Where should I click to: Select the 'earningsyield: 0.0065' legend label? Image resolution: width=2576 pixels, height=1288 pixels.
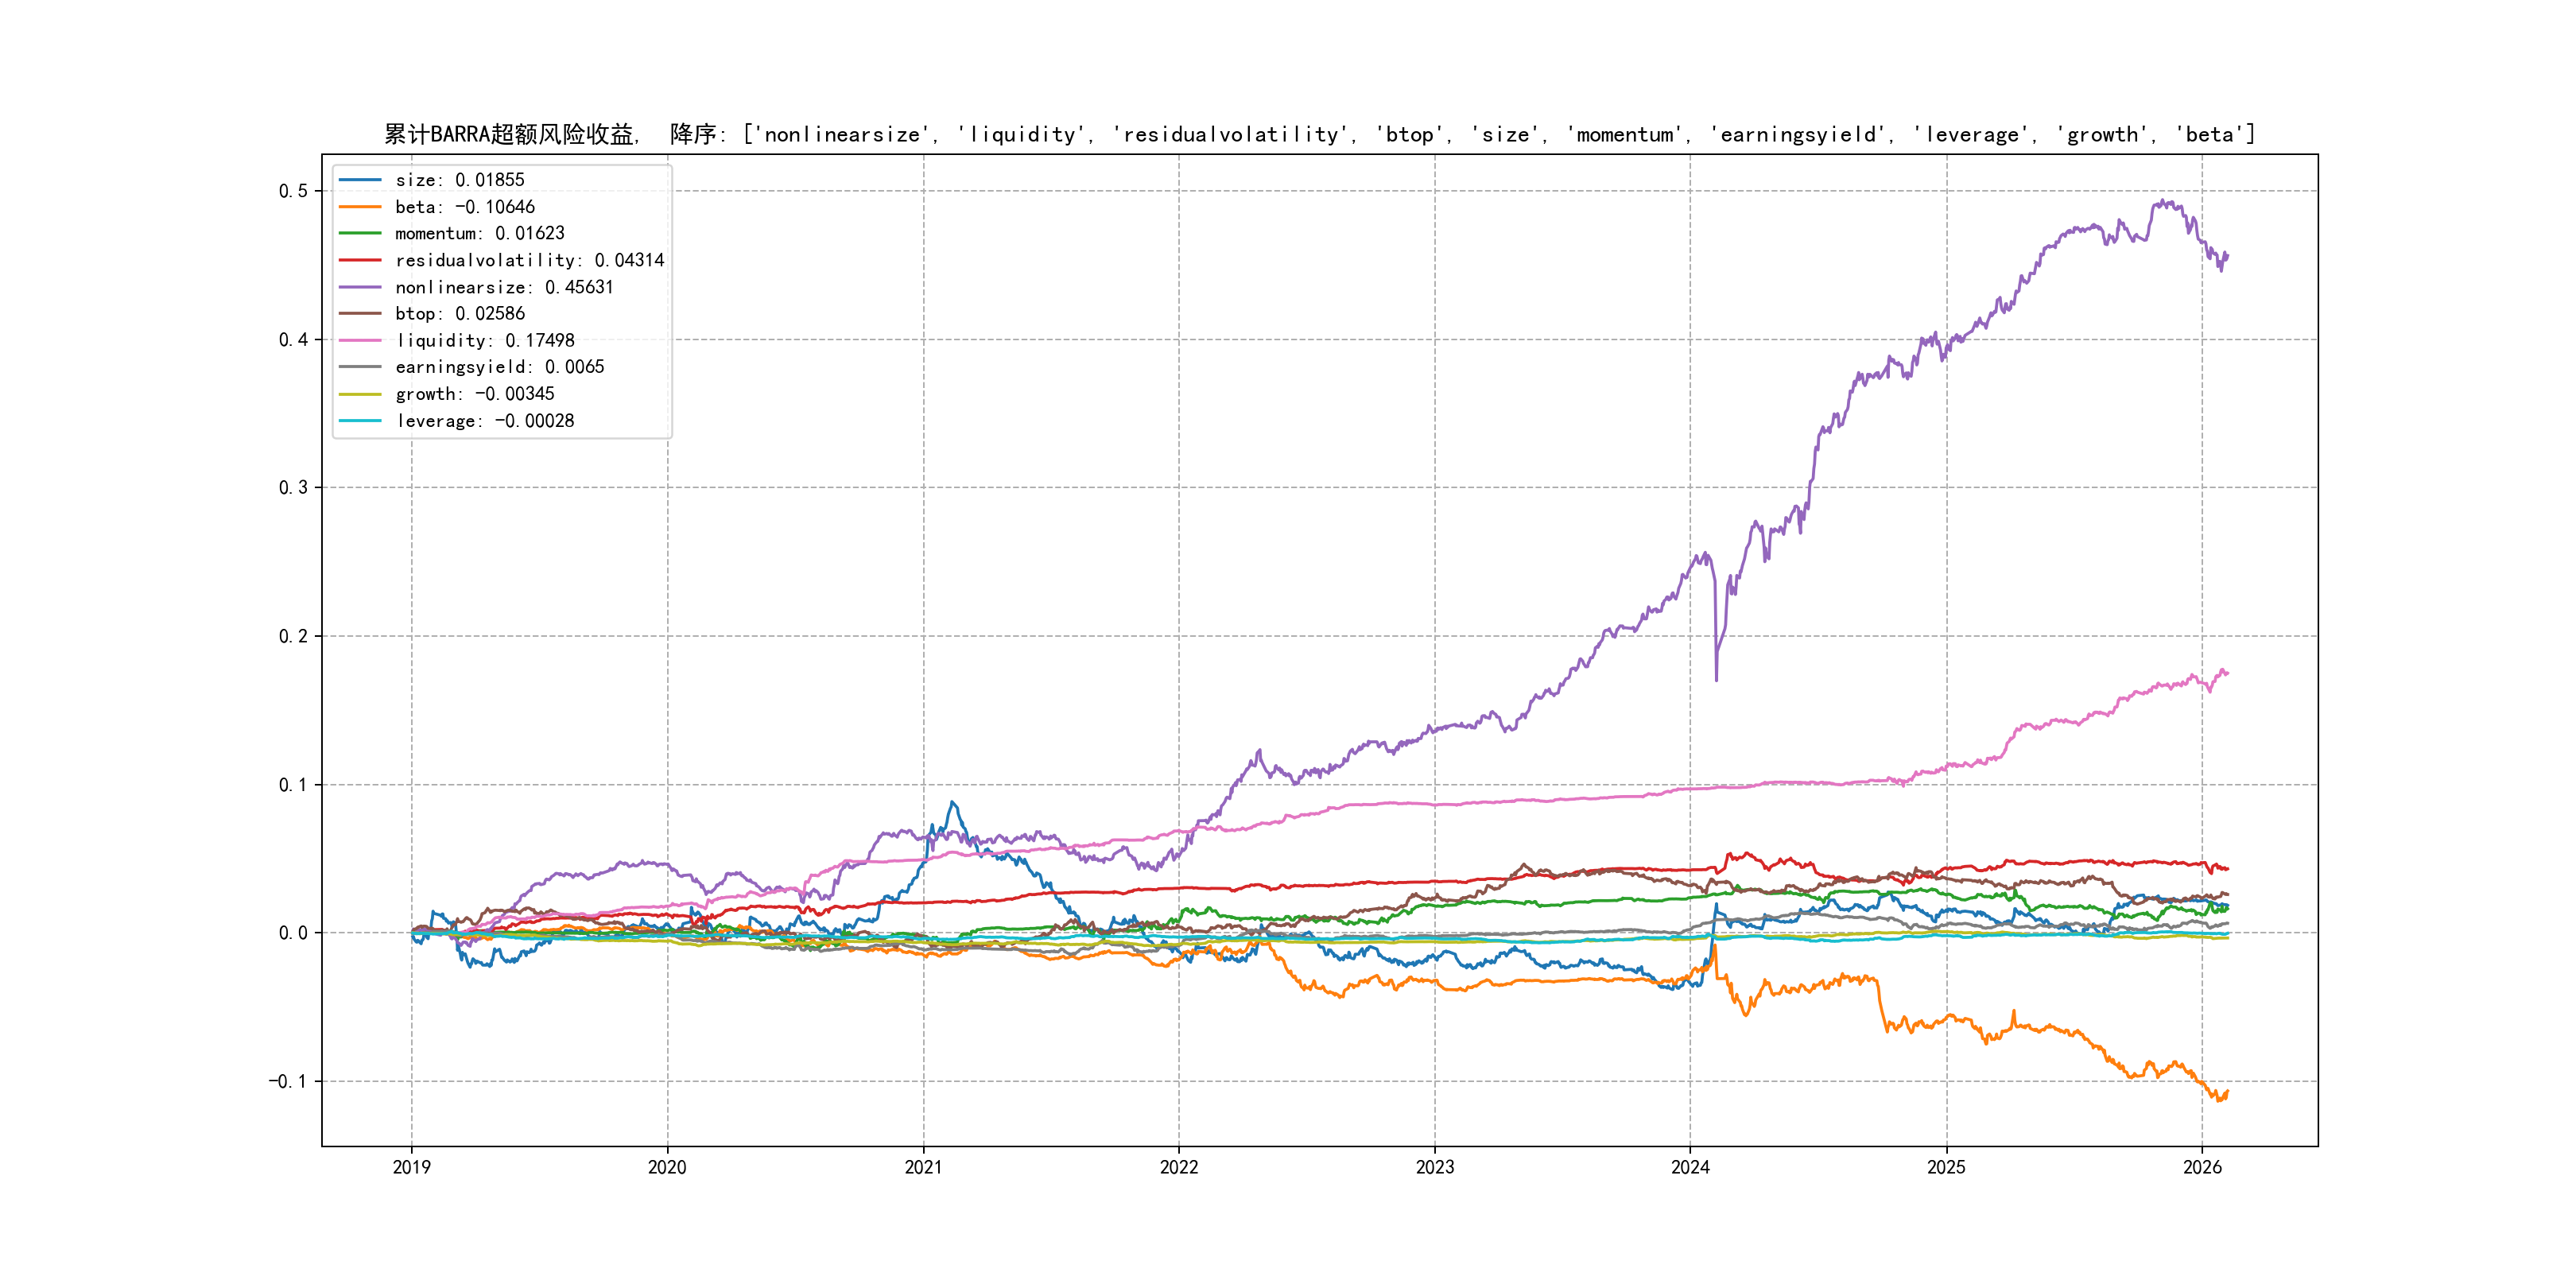499,367
